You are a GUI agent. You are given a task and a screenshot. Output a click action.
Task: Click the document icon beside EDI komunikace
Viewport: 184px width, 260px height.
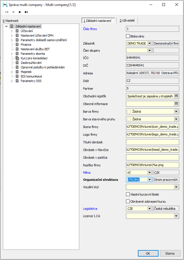(x=17, y=76)
